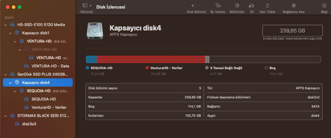This screenshot has height=138, width=331.
Task: Click the Dahili sidebar section header
Action: (x=9, y=18)
